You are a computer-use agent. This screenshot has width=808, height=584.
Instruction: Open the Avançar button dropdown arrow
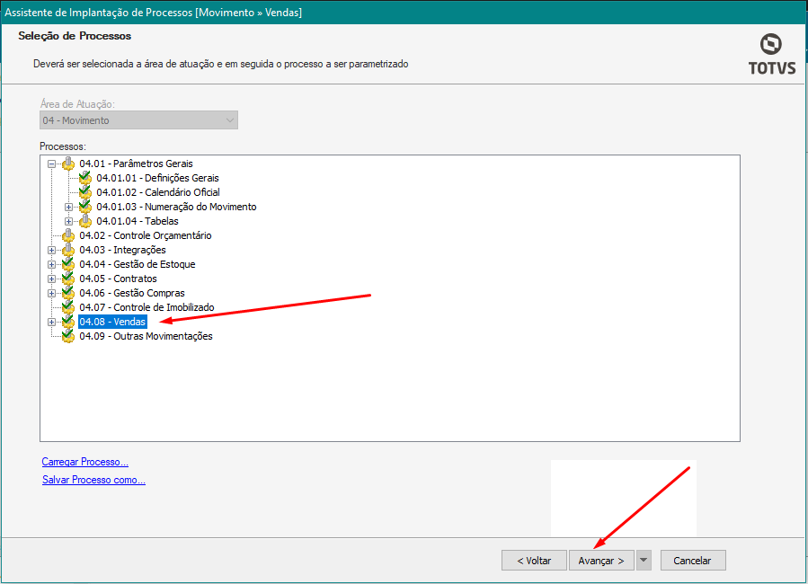(x=644, y=561)
